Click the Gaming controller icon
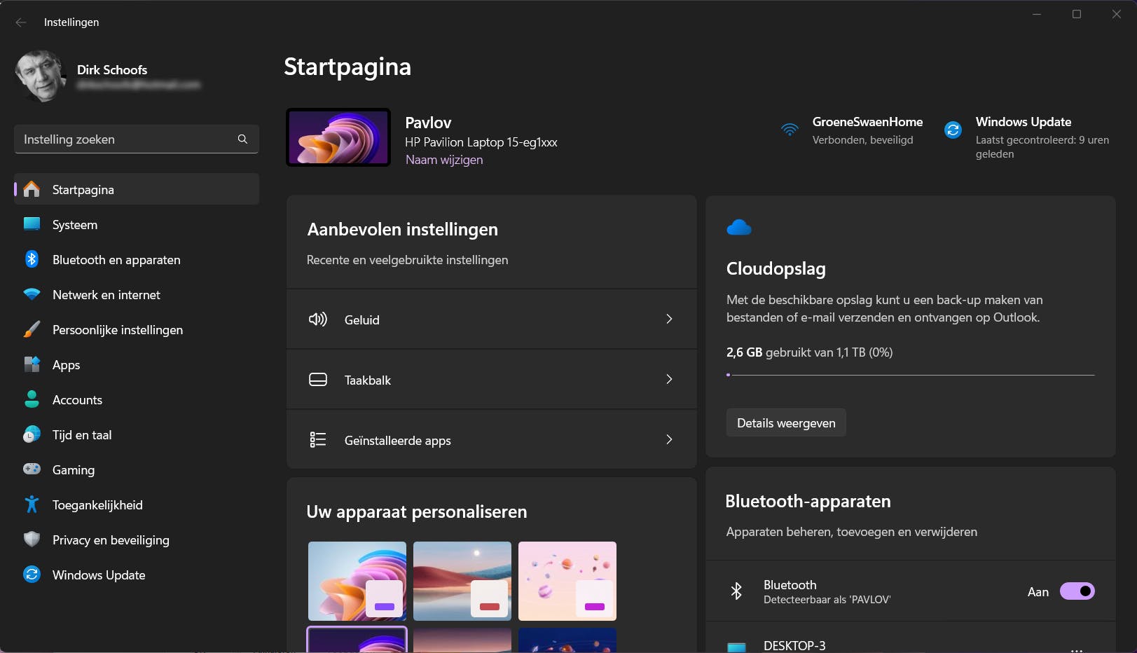This screenshot has width=1137, height=653. coord(32,469)
